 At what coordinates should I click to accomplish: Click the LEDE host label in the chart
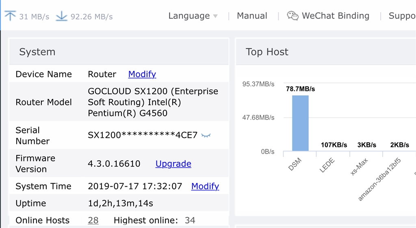tap(327, 166)
